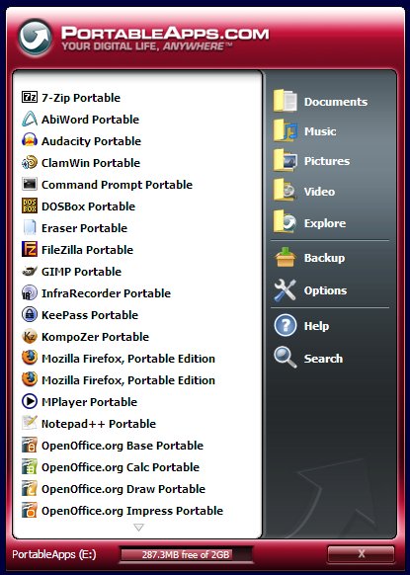The image size is (410, 575).
Task: Click the Options wrench icon
Action: pyautogui.click(x=286, y=290)
